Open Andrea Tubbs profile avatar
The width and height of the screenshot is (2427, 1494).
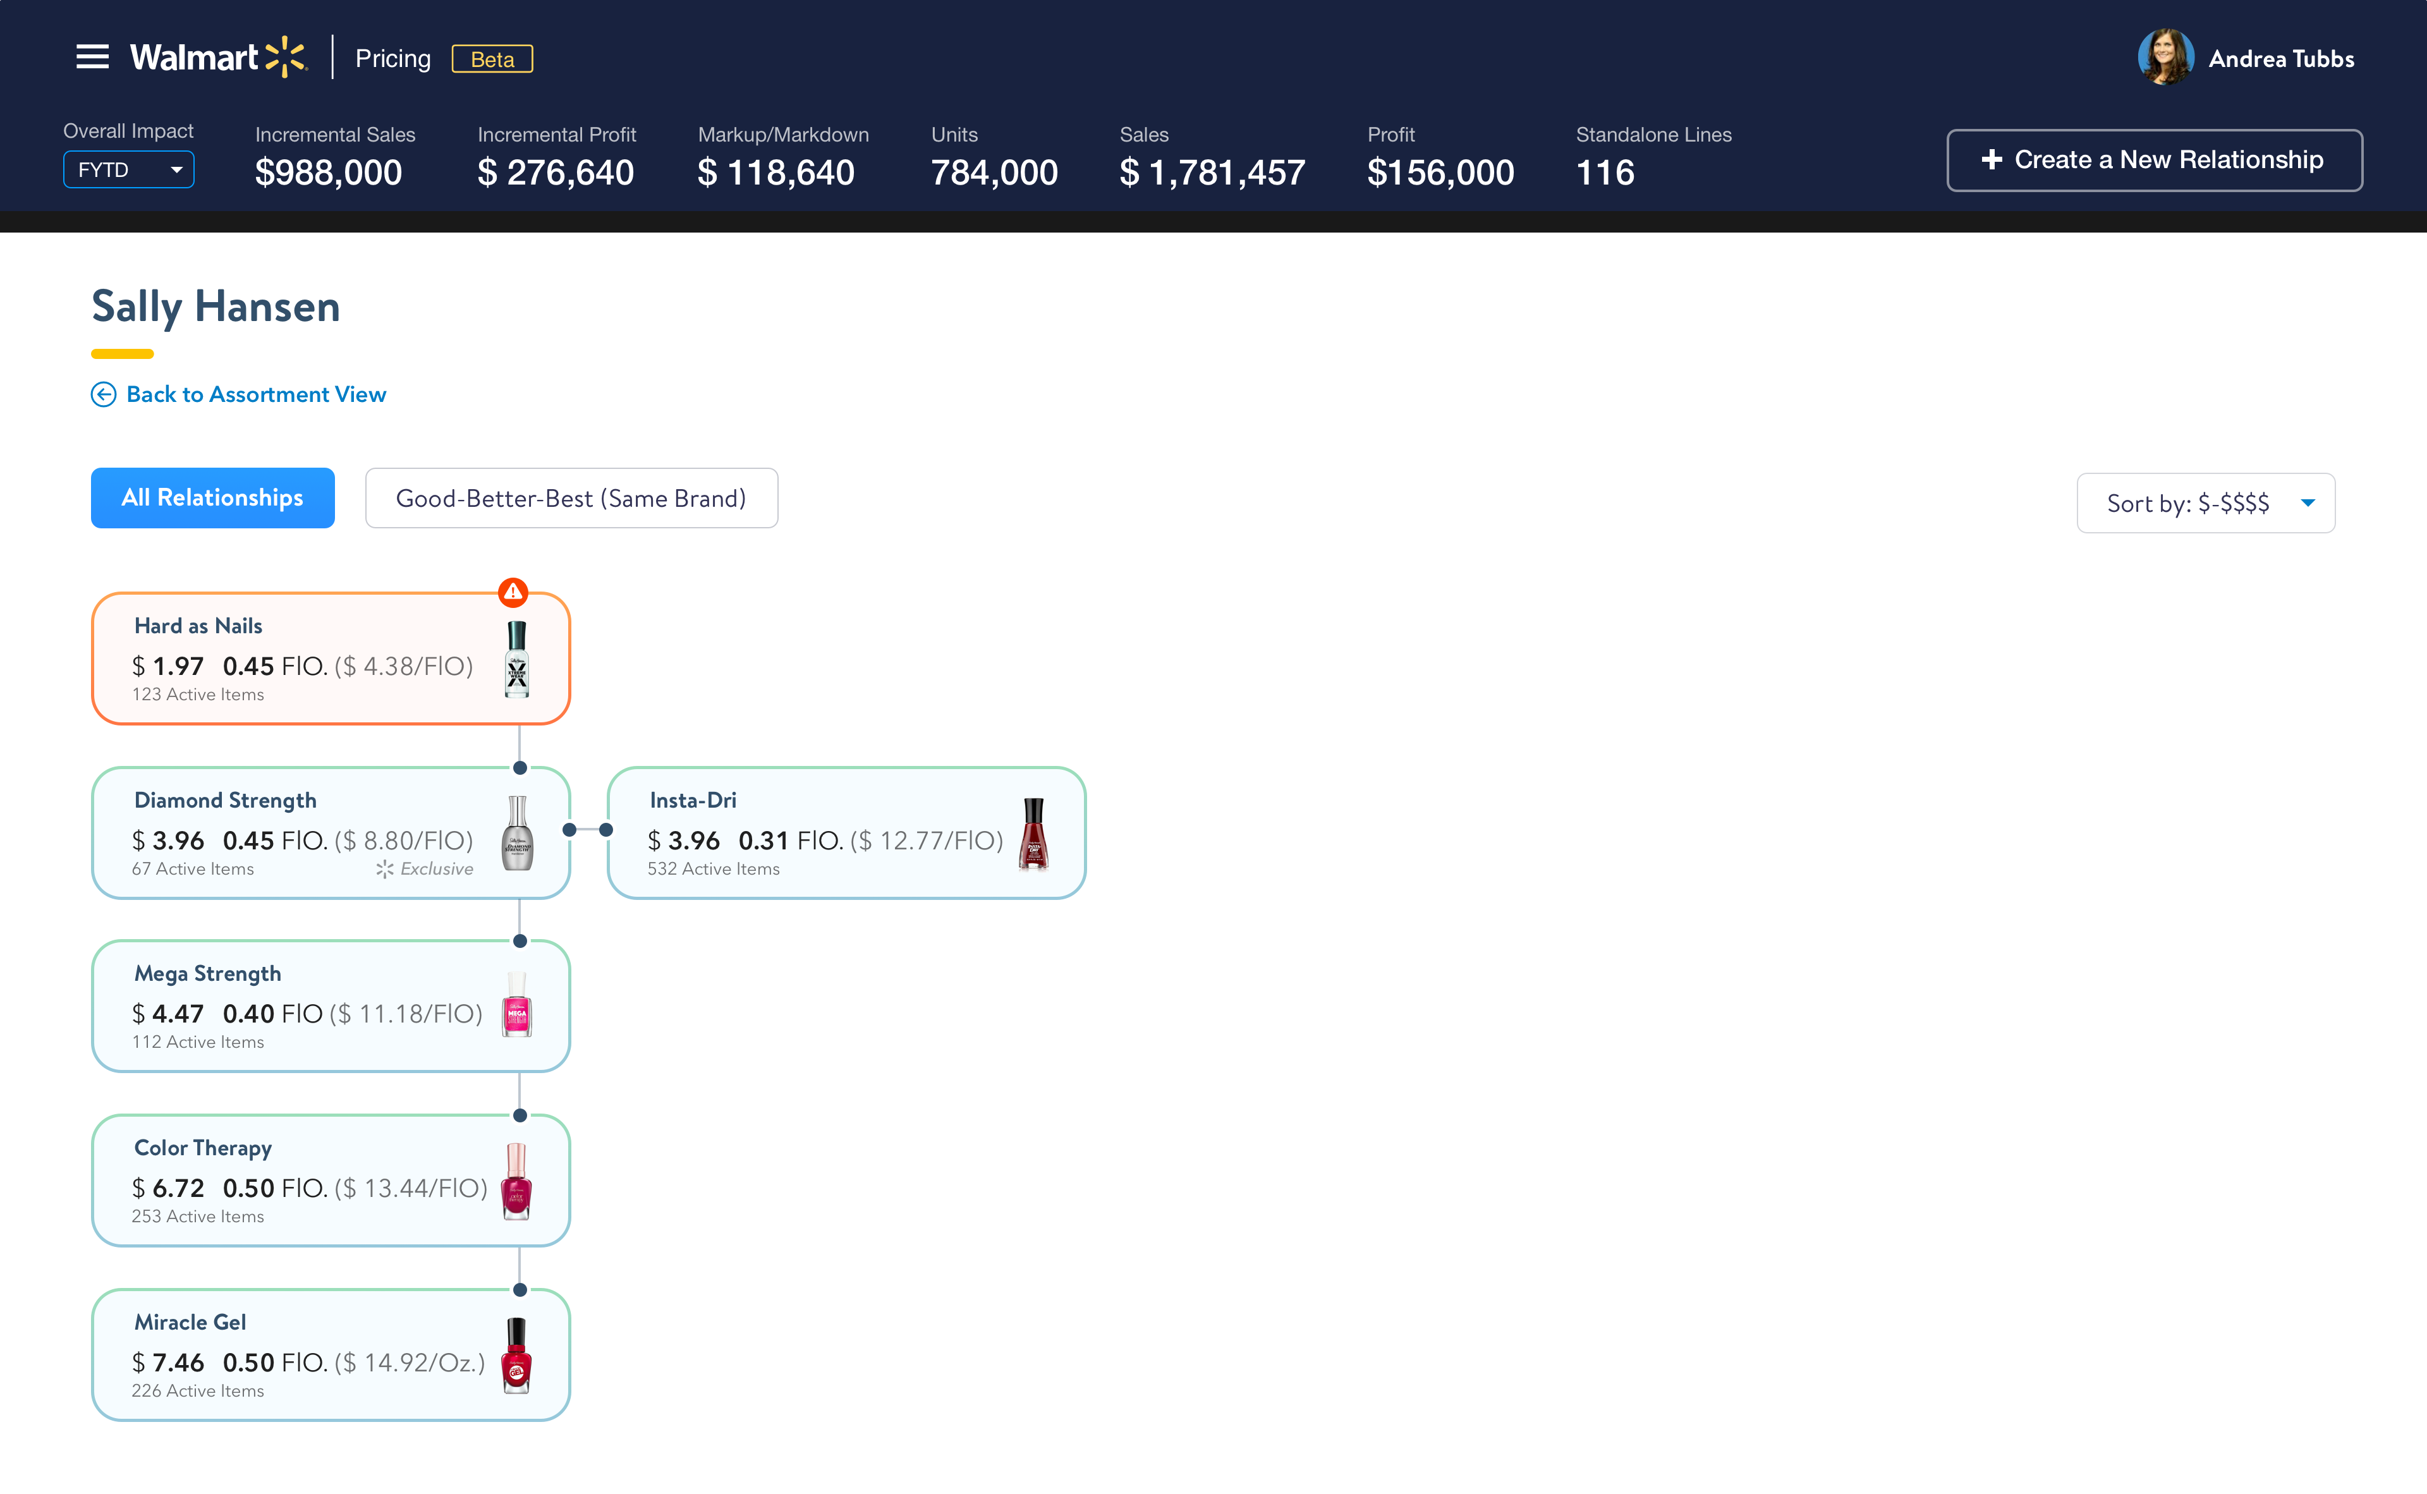coord(2165,58)
